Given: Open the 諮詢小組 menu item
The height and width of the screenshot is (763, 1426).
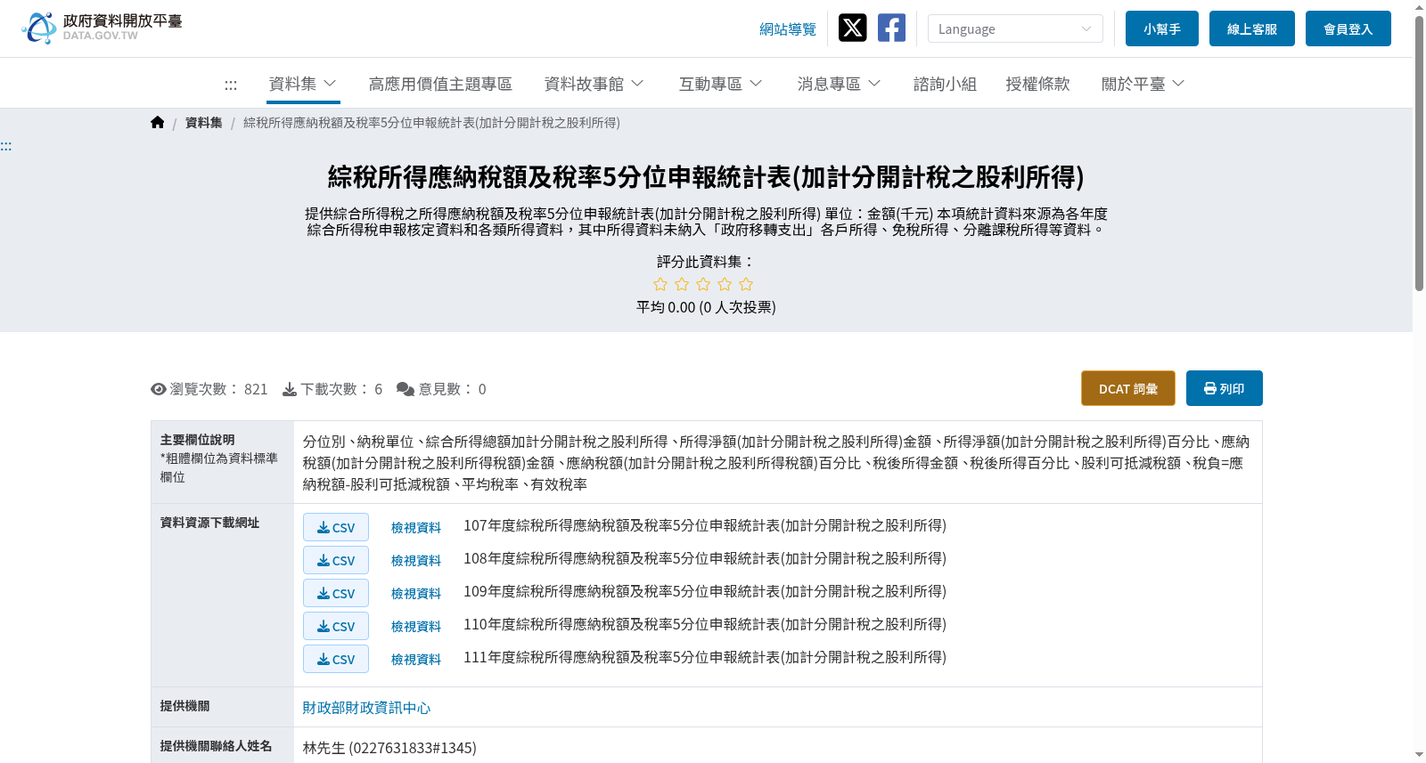Looking at the screenshot, I should click(x=945, y=84).
